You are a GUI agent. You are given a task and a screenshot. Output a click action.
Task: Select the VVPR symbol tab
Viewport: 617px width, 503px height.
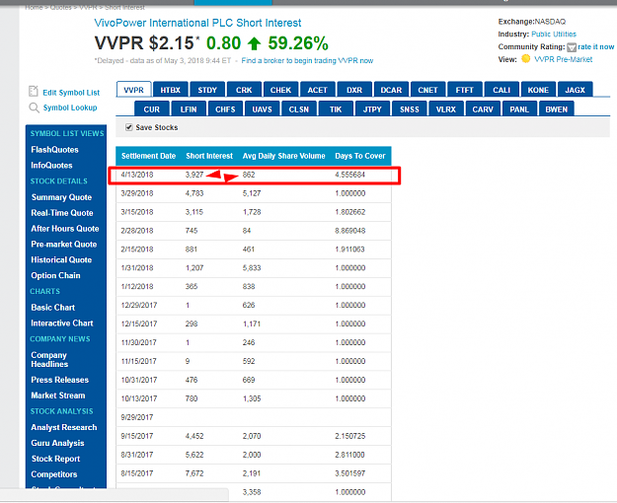(x=134, y=90)
